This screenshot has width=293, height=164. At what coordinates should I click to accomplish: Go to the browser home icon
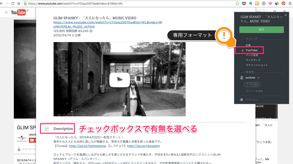click(x=19, y=3)
